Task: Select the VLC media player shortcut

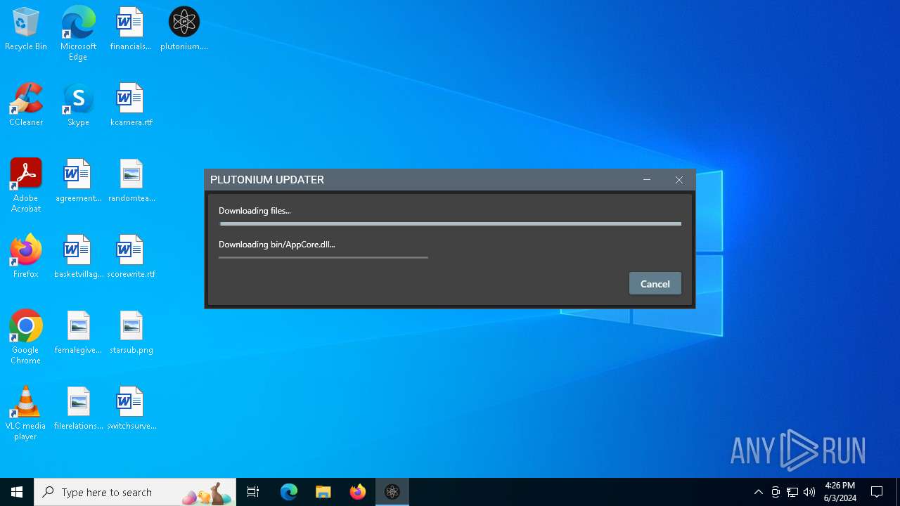Action: coord(26,413)
